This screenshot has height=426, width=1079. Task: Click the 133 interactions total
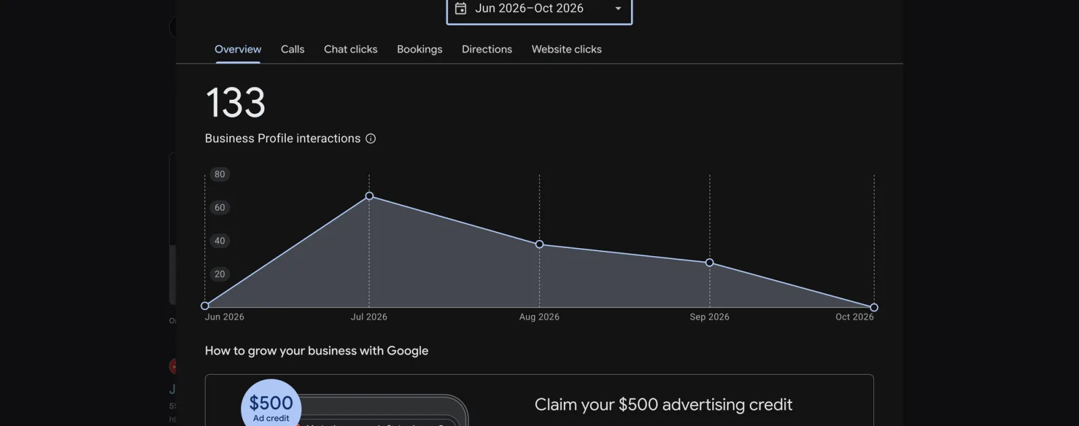pos(235,103)
